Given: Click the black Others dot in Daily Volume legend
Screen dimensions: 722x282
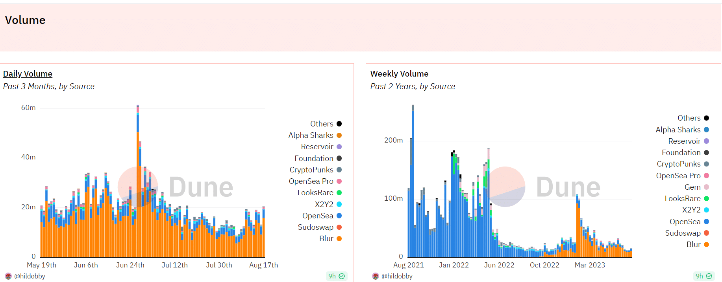Looking at the screenshot, I should tap(339, 124).
